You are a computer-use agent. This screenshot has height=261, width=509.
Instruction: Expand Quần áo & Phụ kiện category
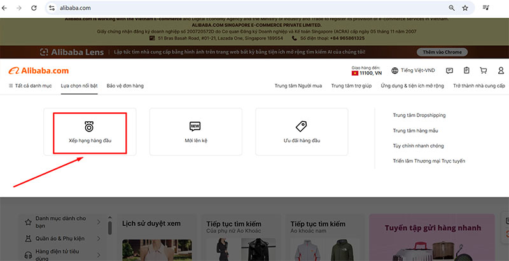60,239
